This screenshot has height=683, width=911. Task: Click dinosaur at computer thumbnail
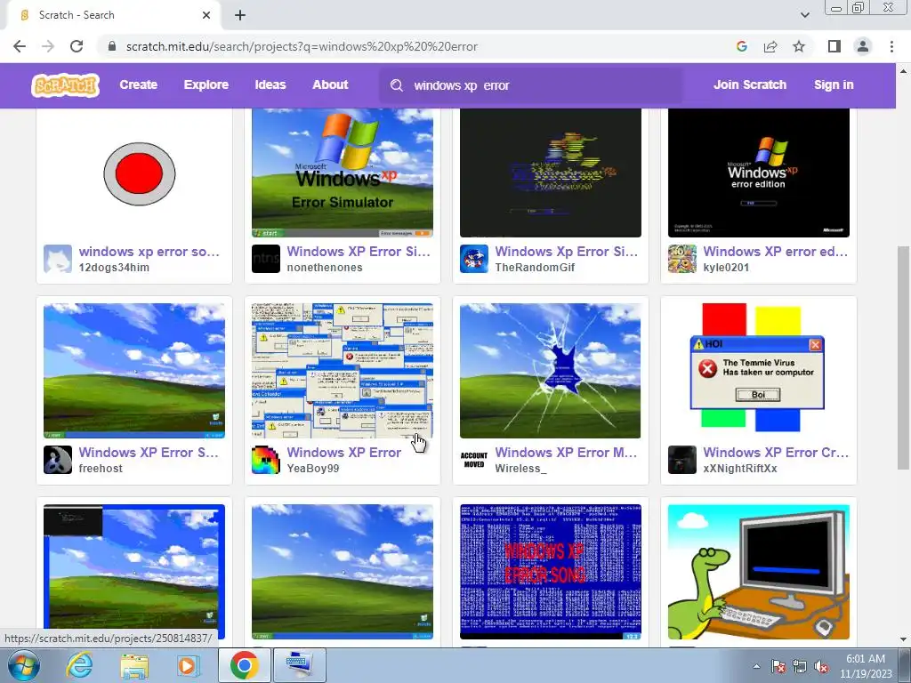[759, 572]
